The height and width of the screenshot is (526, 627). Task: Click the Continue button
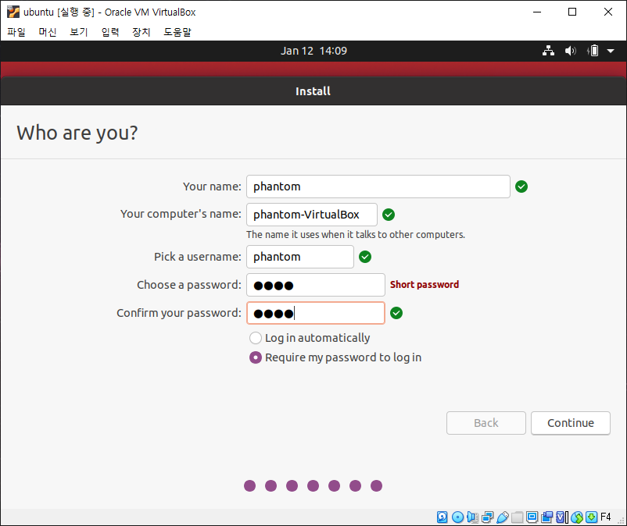tap(571, 423)
